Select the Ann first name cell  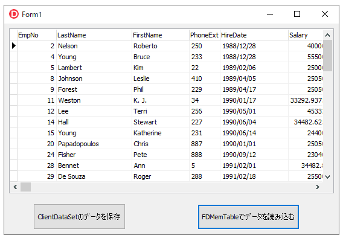[x=161, y=166]
